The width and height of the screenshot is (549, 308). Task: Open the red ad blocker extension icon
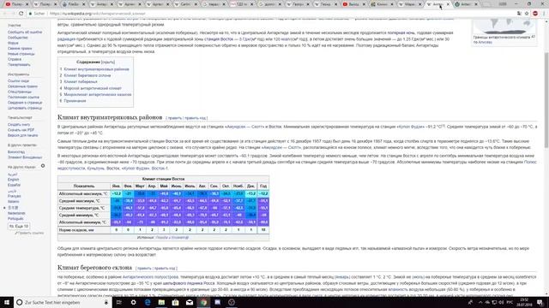(535, 14)
